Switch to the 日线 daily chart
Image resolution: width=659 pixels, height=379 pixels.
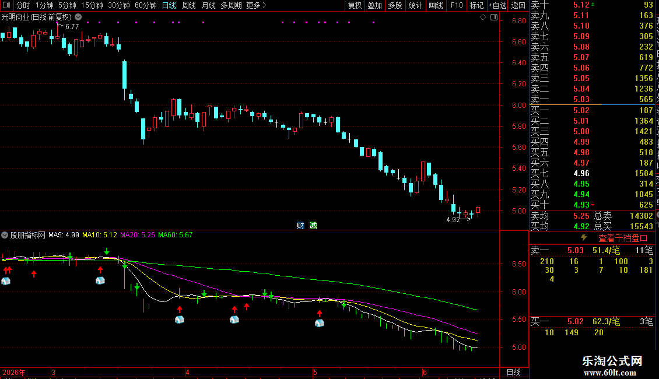pos(169,5)
